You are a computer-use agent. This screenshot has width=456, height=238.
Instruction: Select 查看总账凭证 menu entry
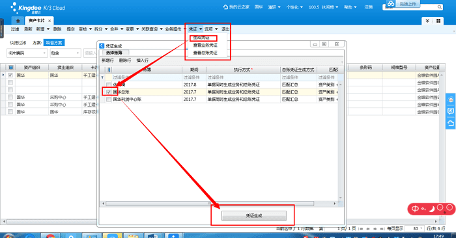pos(205,53)
